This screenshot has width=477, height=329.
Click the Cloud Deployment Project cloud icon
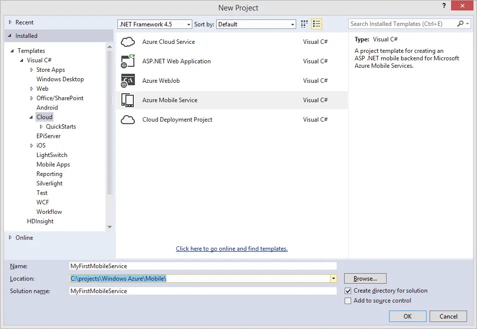tap(128, 120)
